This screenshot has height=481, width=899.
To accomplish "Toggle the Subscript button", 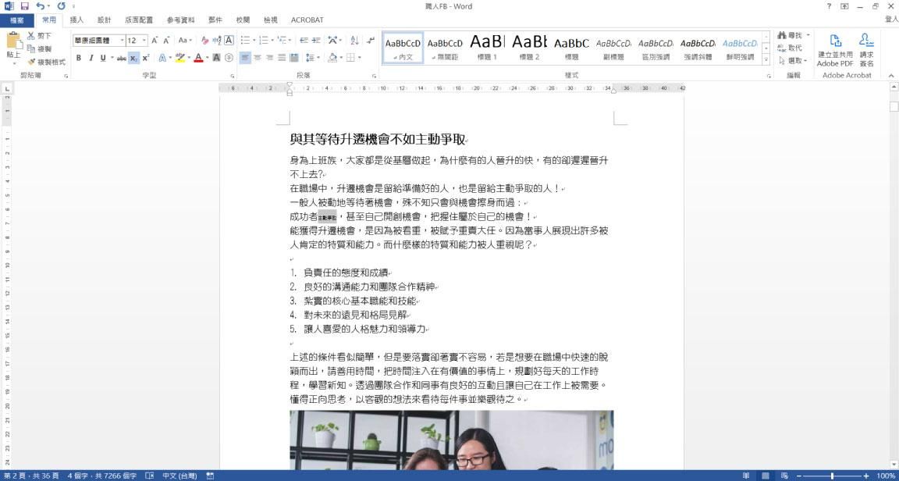I will click(134, 58).
